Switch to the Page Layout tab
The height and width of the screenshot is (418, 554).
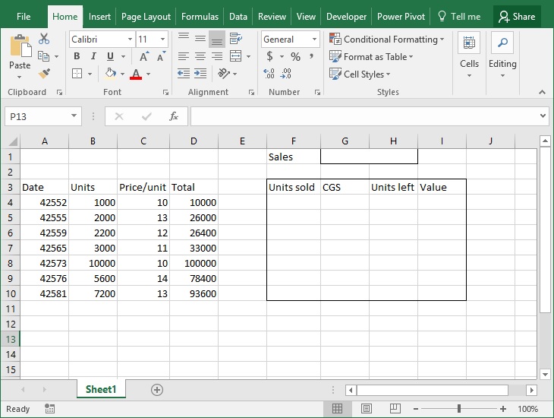pyautogui.click(x=146, y=16)
